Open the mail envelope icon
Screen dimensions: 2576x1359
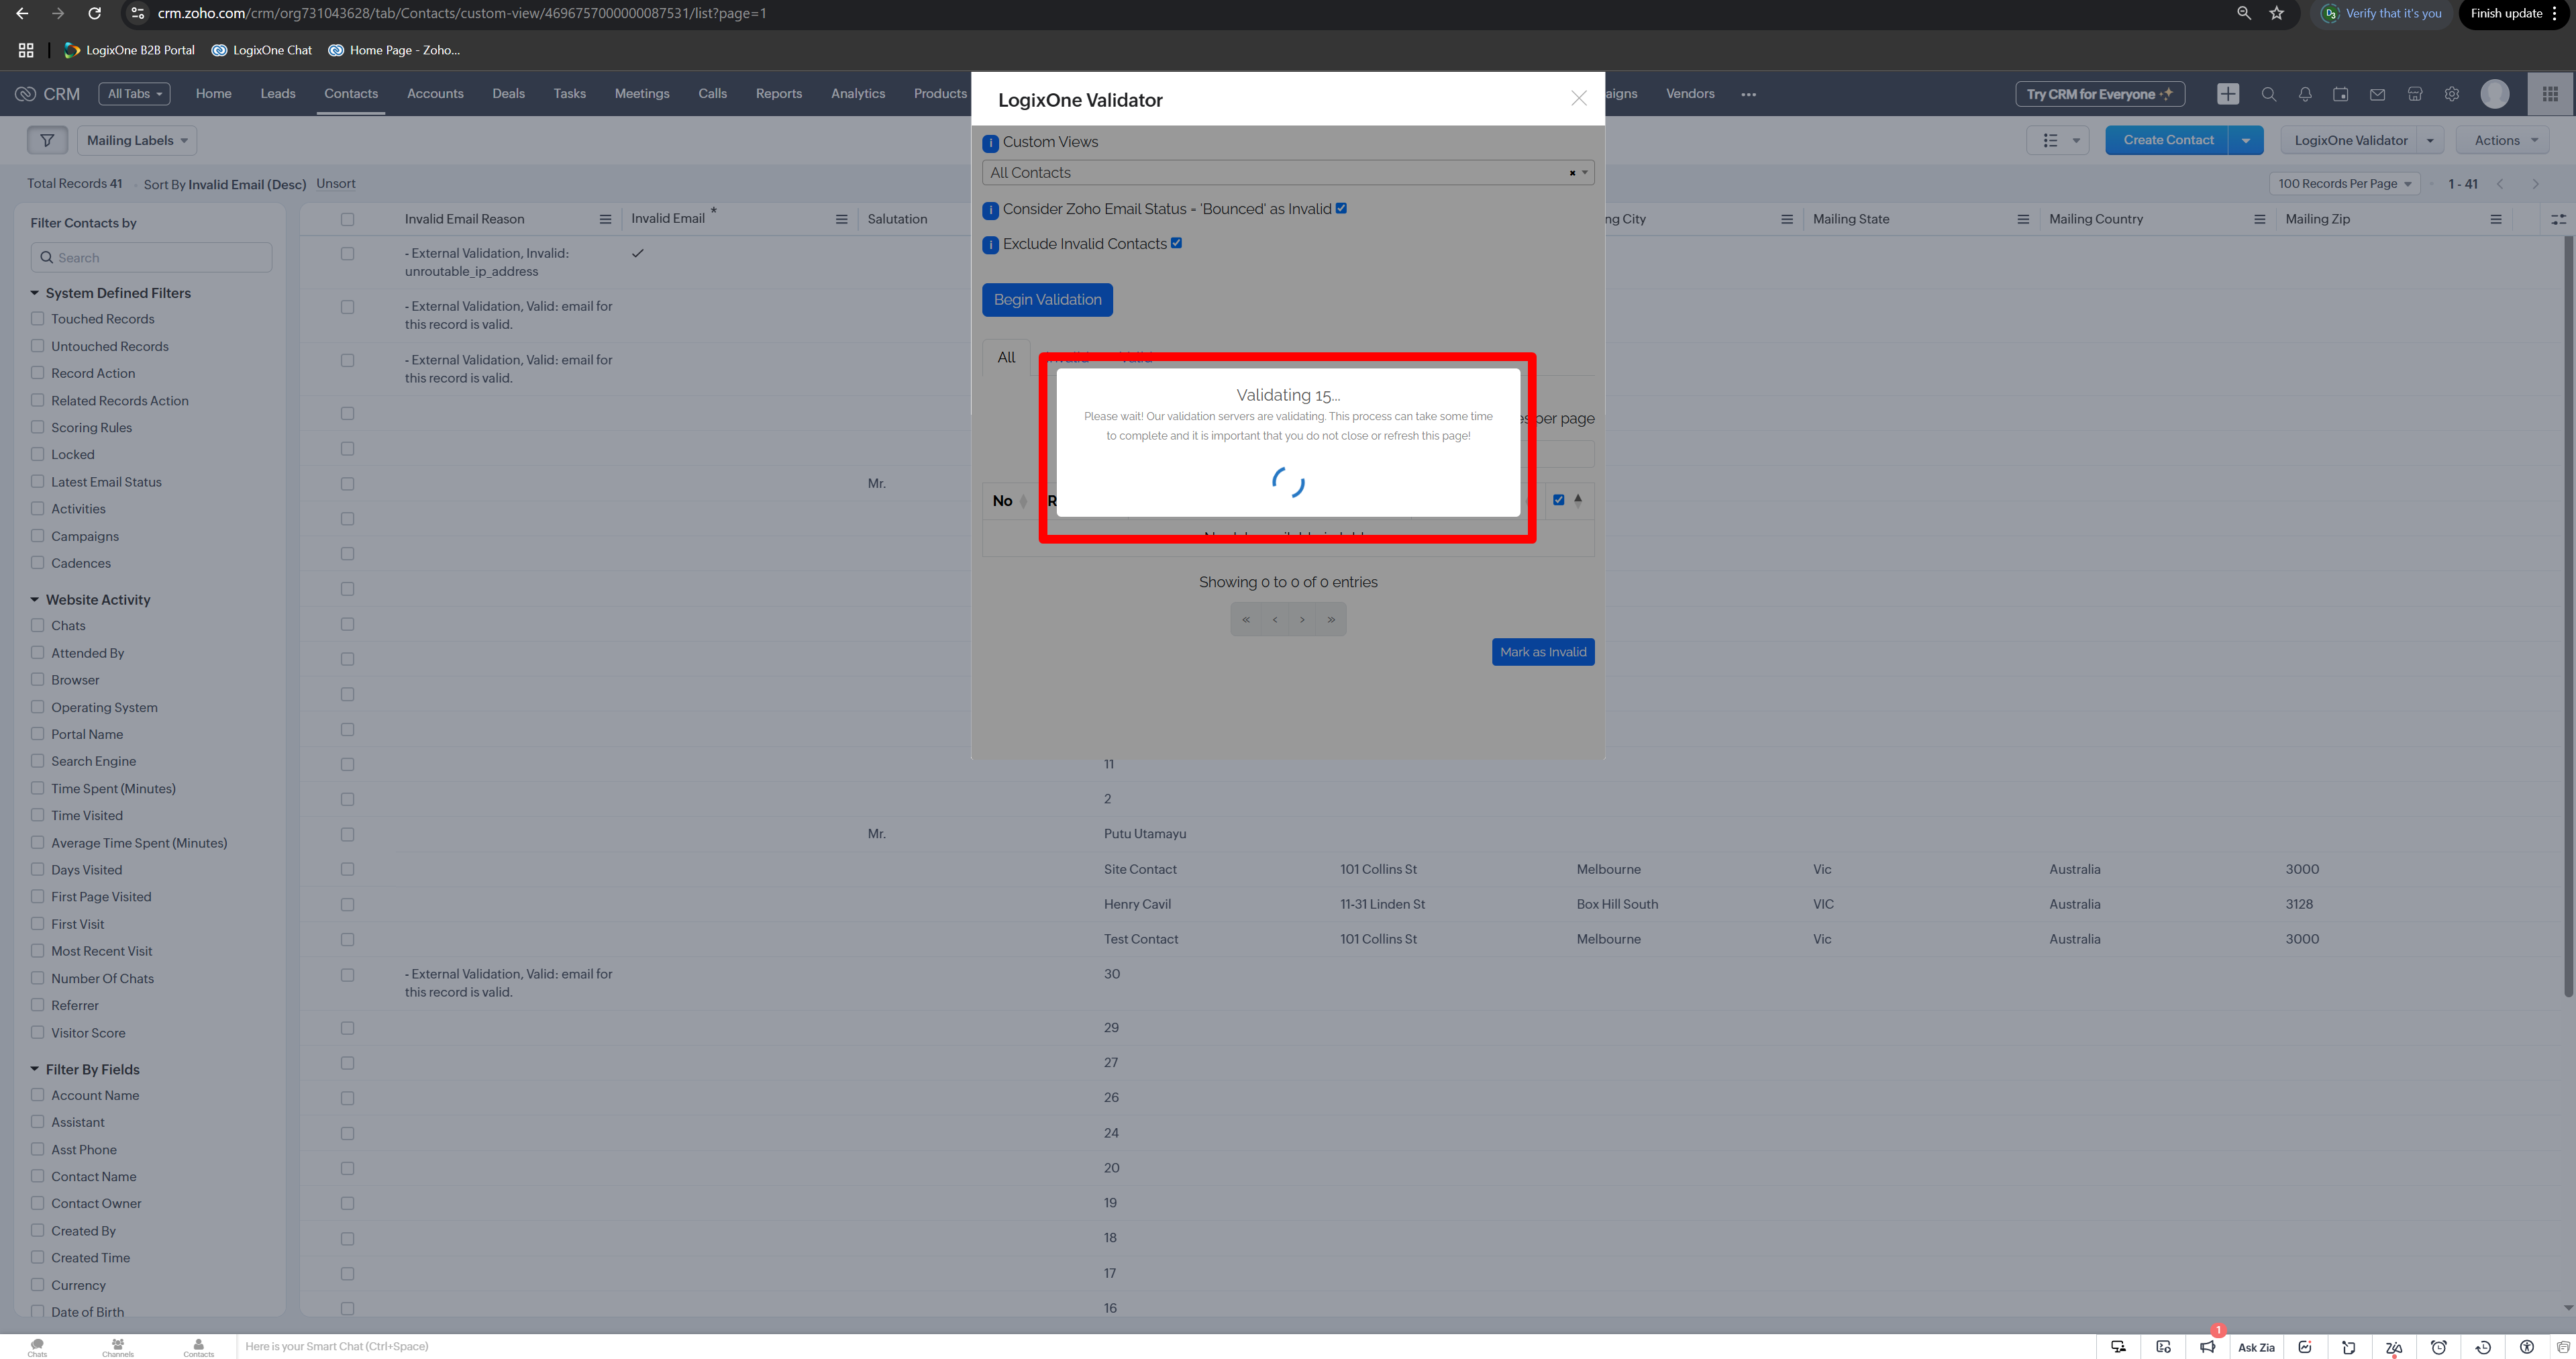coord(2378,94)
